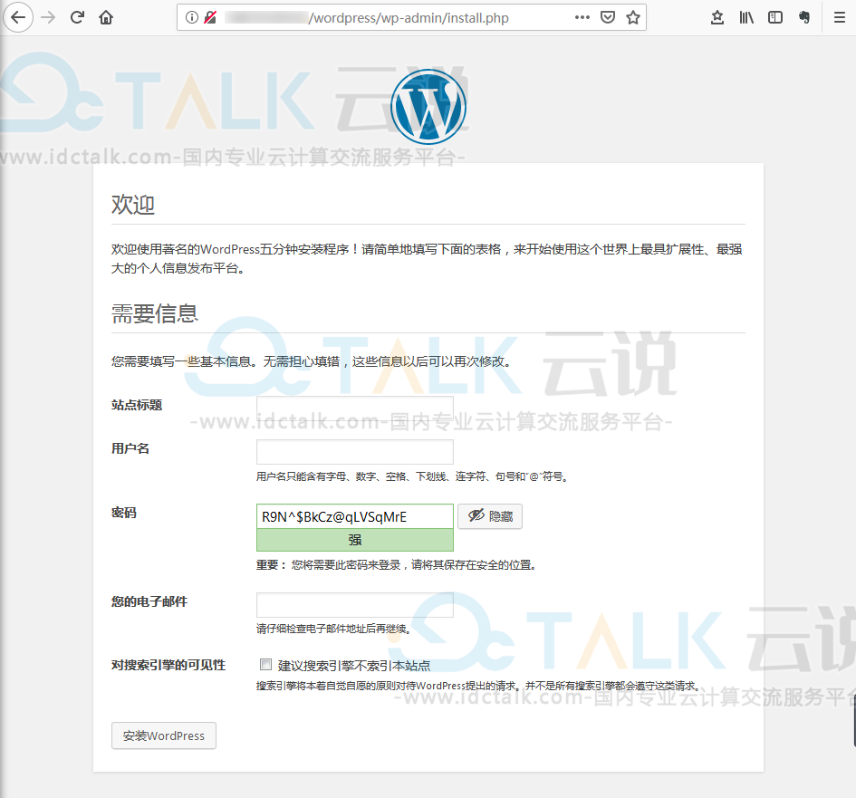Click the insecure connection lock icon
The width and height of the screenshot is (856, 798).
209,17
